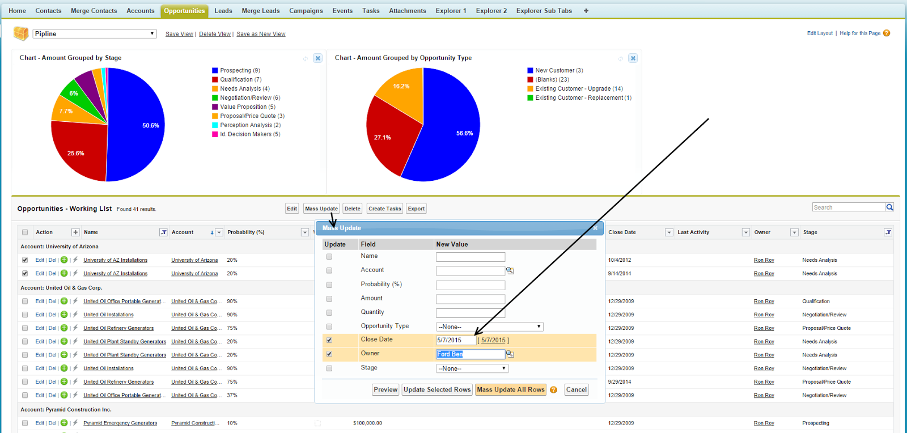This screenshot has width=907, height=433.
Task: Open the Name column filter icon
Action: click(x=163, y=232)
